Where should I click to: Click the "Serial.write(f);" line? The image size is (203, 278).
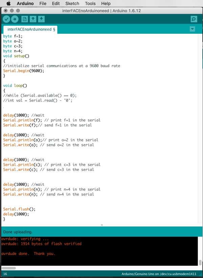click(x=47, y=125)
